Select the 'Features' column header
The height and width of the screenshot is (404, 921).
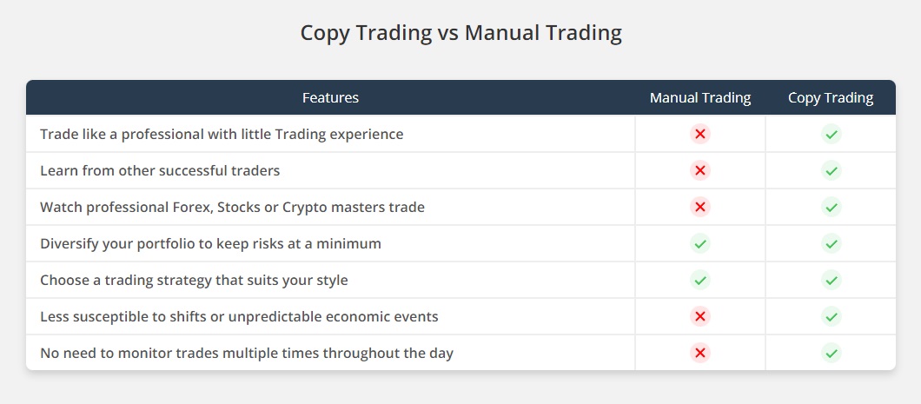pyautogui.click(x=330, y=97)
